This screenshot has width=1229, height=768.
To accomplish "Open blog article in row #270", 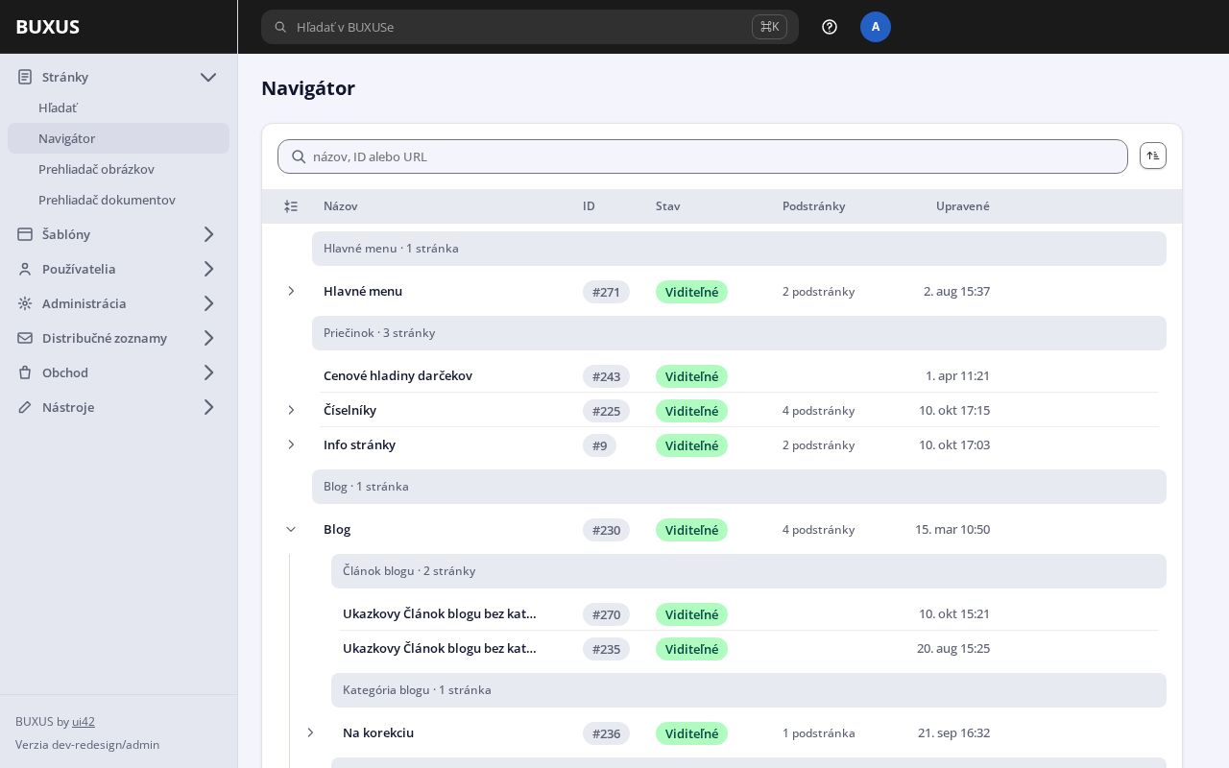I will (x=440, y=613).
